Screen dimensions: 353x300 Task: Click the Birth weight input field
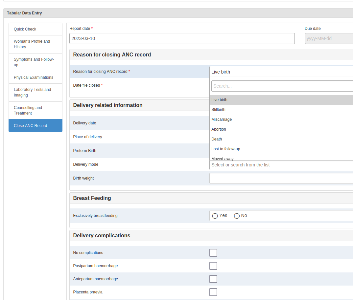(281, 178)
